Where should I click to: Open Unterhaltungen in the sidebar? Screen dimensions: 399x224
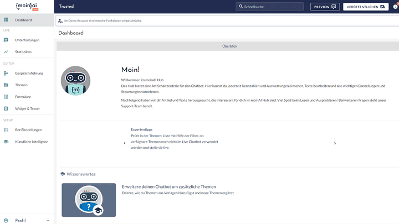27,40
